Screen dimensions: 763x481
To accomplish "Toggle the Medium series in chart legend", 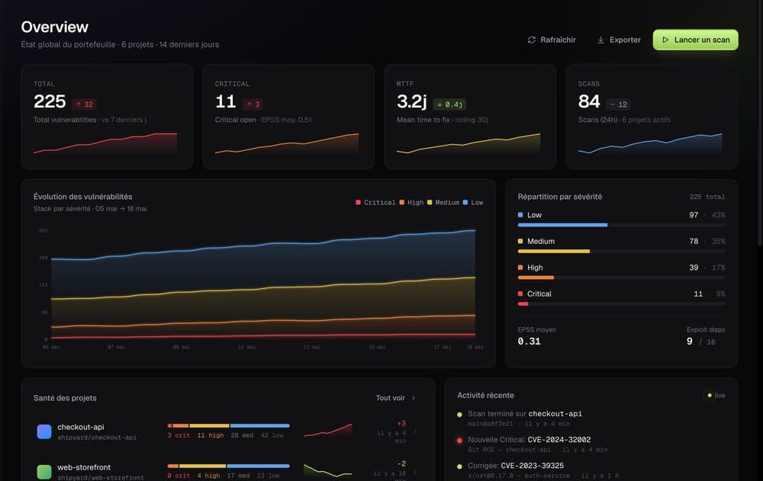I will [443, 202].
